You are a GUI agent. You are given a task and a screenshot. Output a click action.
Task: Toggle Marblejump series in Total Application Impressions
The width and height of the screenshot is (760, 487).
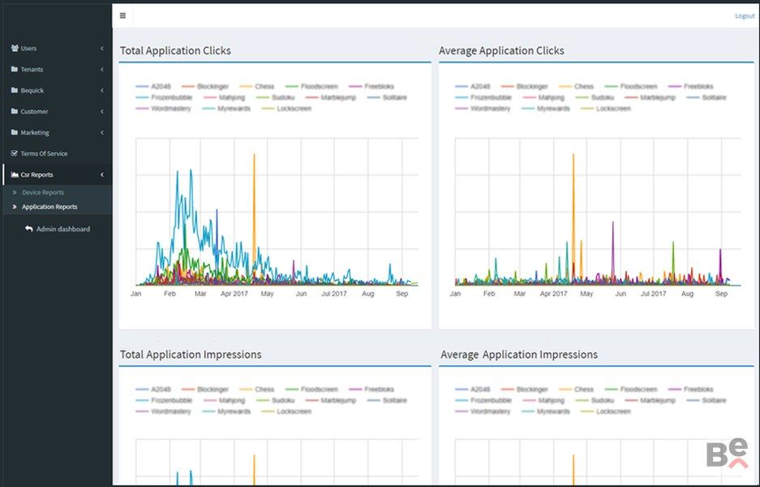pyautogui.click(x=331, y=400)
